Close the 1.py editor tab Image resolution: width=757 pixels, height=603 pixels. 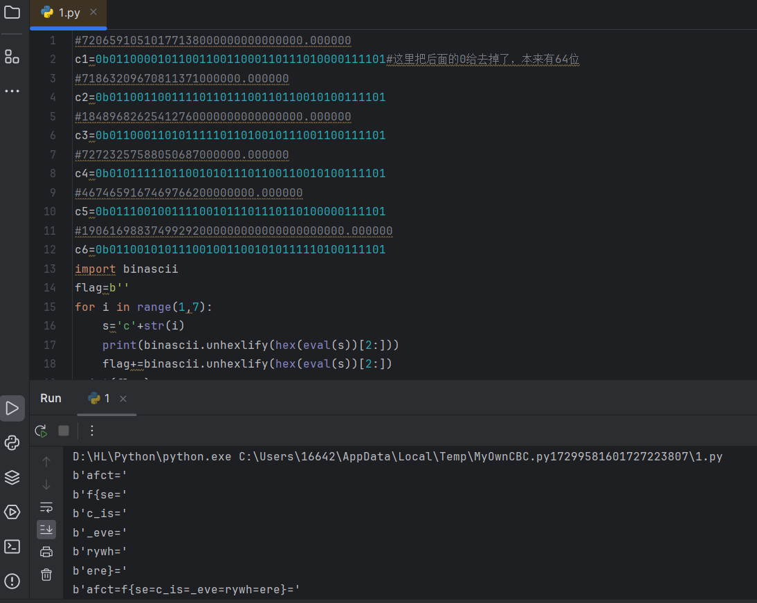click(93, 12)
